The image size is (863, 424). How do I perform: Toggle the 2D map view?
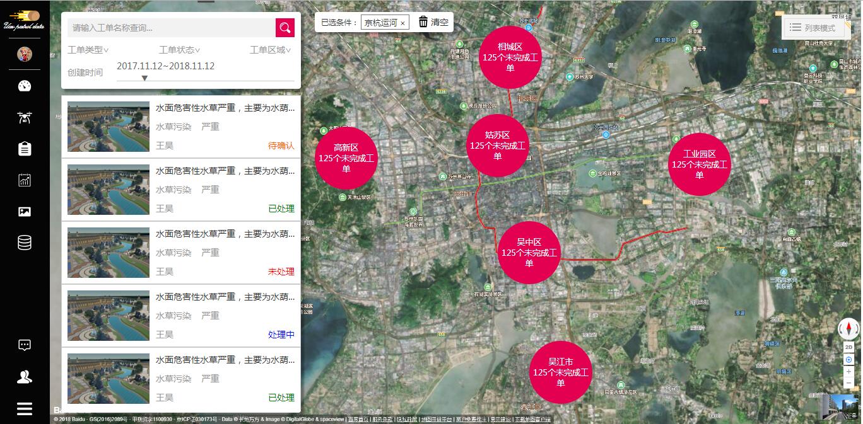tap(848, 347)
